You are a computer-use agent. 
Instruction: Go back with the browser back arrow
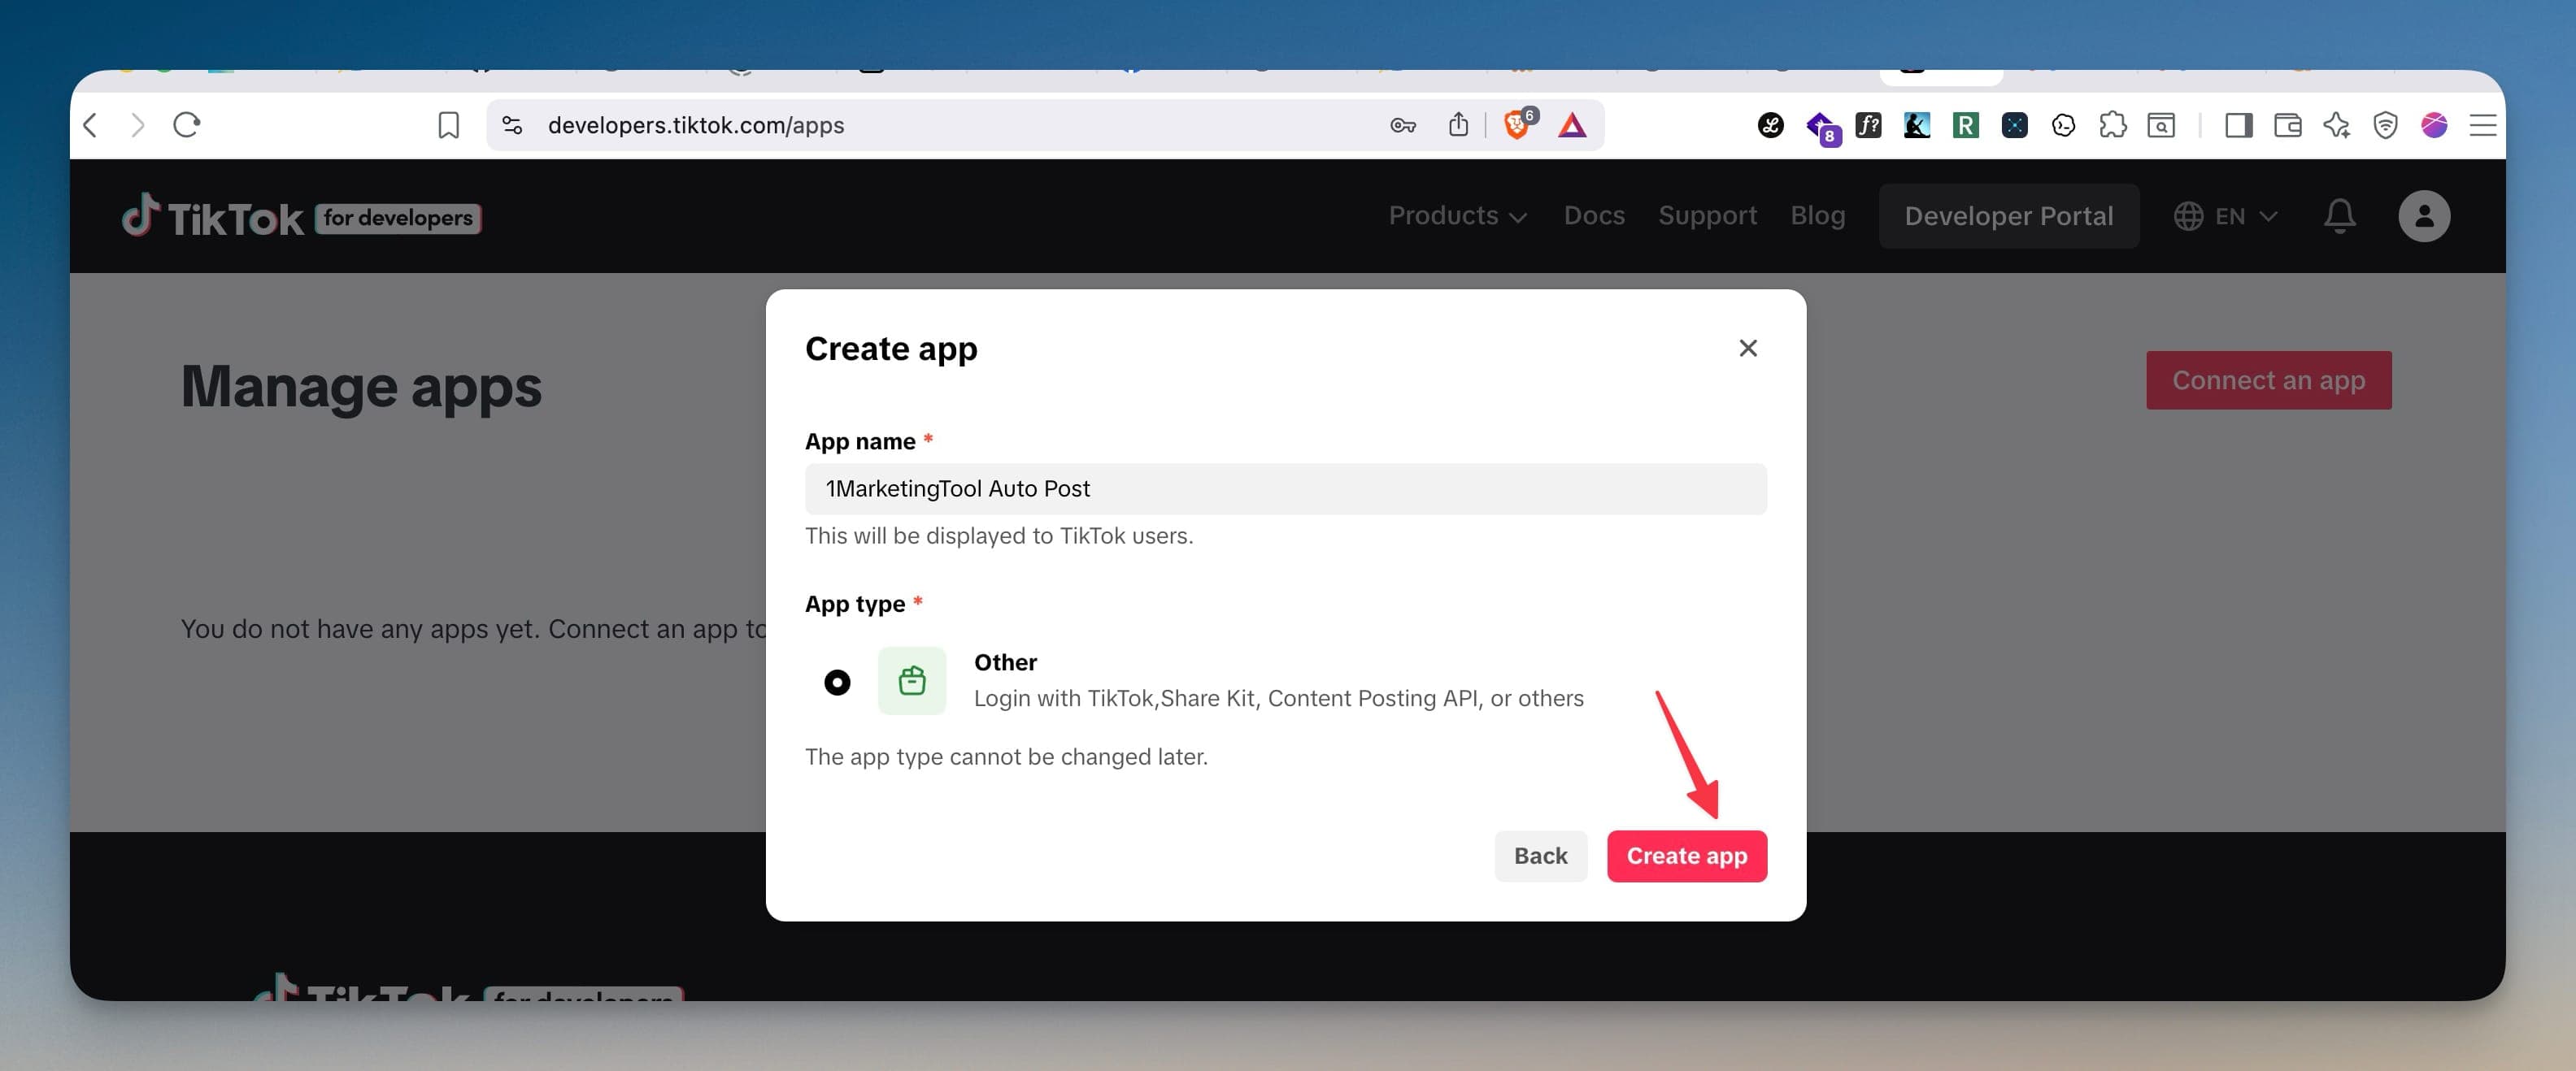(x=90, y=125)
